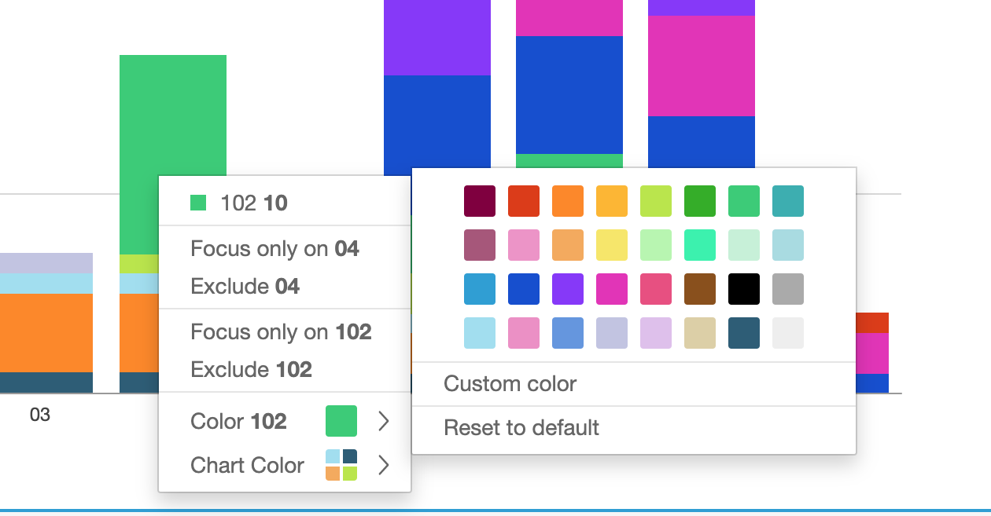Choose the magenta swatch in third row
991x516 pixels.
click(x=612, y=289)
